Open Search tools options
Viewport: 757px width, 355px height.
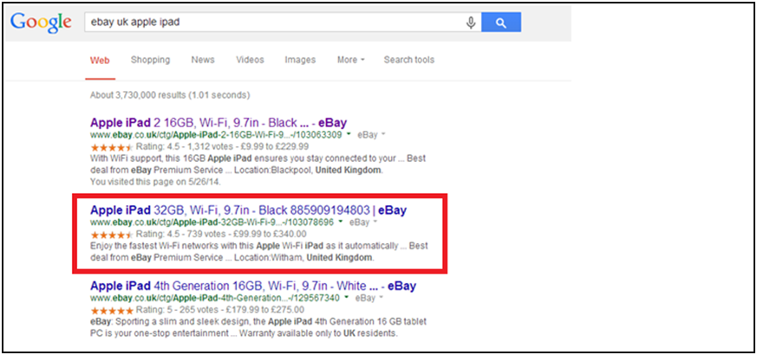click(x=409, y=60)
